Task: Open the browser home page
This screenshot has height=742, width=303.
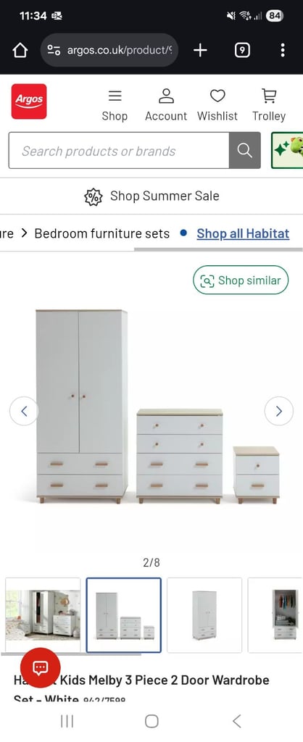Action: [x=20, y=50]
